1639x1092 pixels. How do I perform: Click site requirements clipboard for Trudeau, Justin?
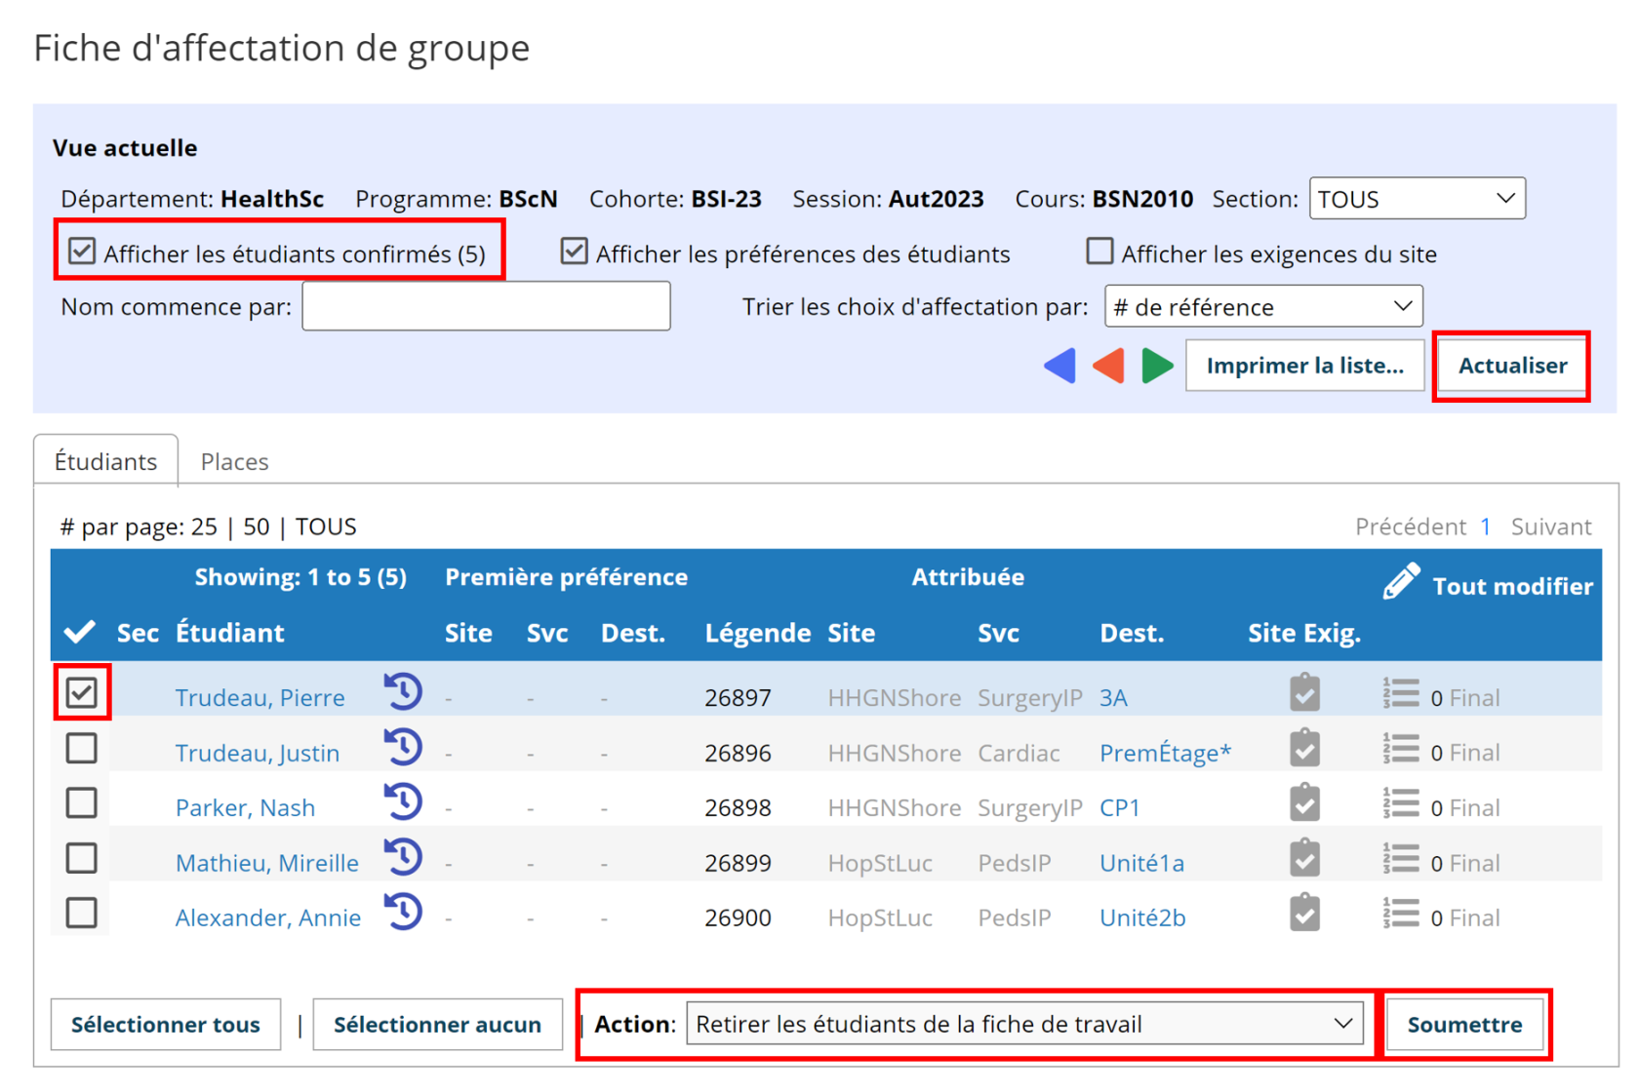point(1304,748)
